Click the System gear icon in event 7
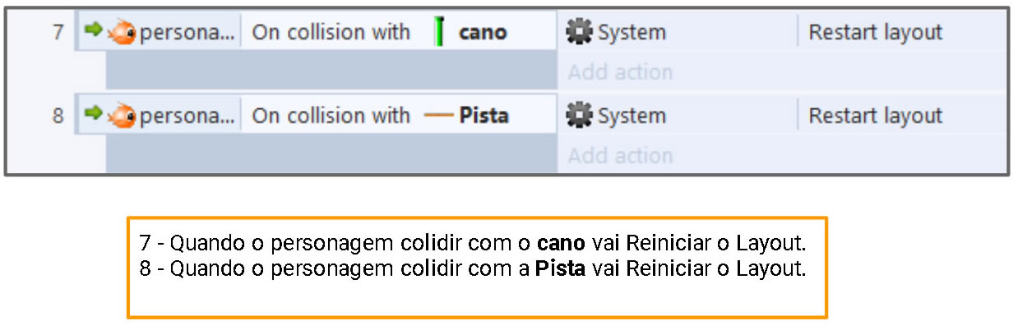Image resolution: width=1018 pixels, height=330 pixels. click(580, 32)
